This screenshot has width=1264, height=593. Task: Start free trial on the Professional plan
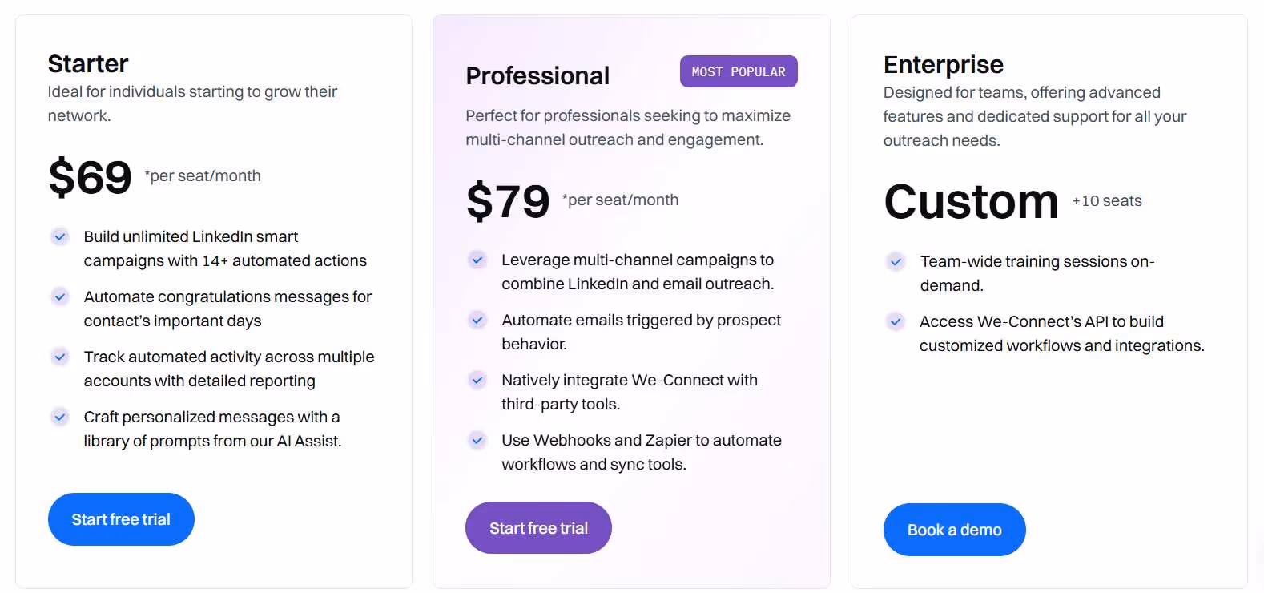tap(537, 527)
